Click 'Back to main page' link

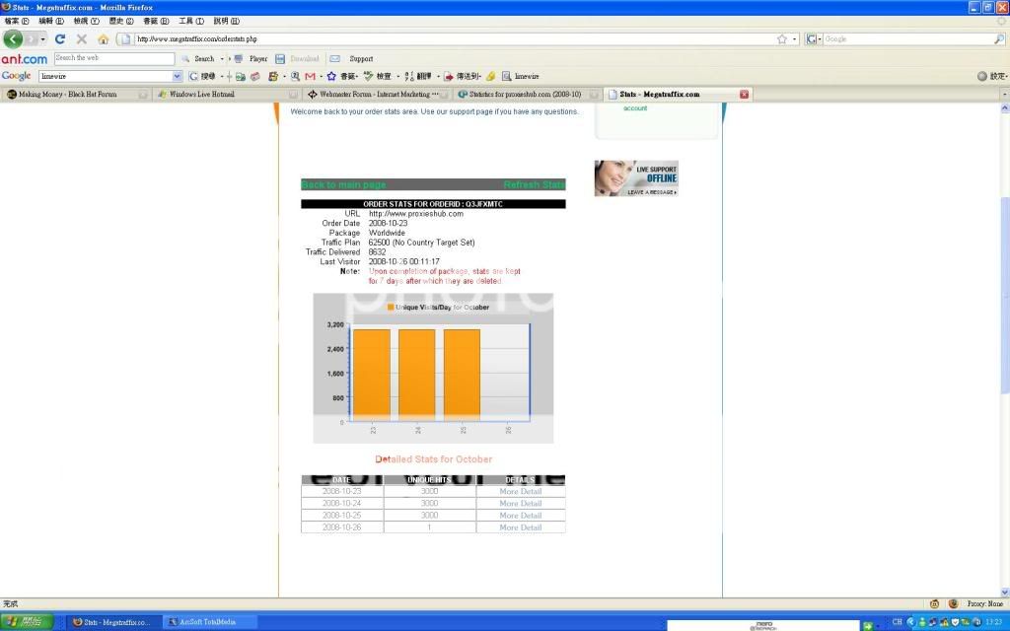pyautogui.click(x=343, y=184)
